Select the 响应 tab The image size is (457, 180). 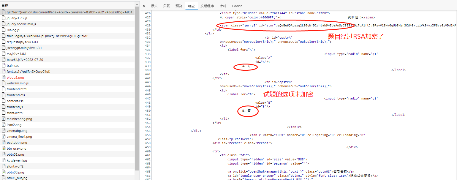pos(191,6)
